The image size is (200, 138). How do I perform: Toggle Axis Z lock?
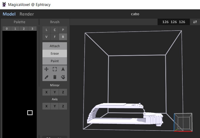(x=63, y=106)
